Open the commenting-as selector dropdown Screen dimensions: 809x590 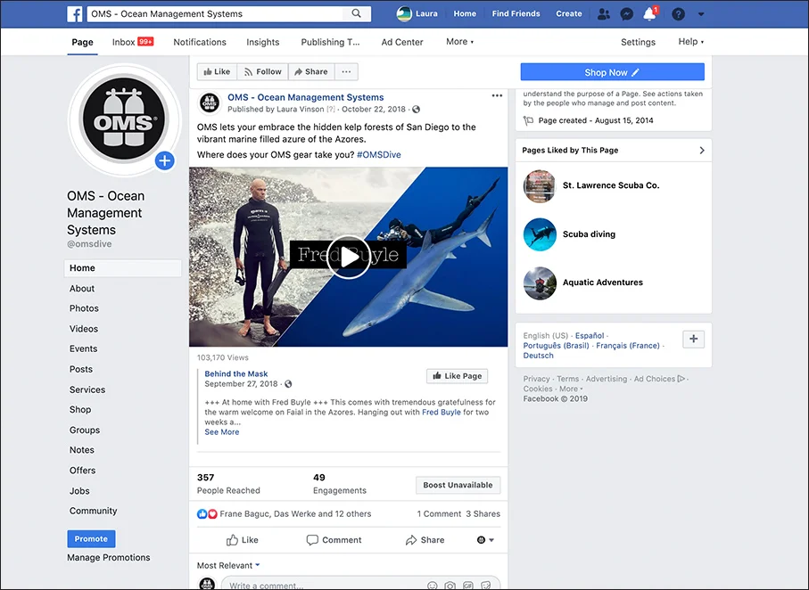tap(485, 540)
